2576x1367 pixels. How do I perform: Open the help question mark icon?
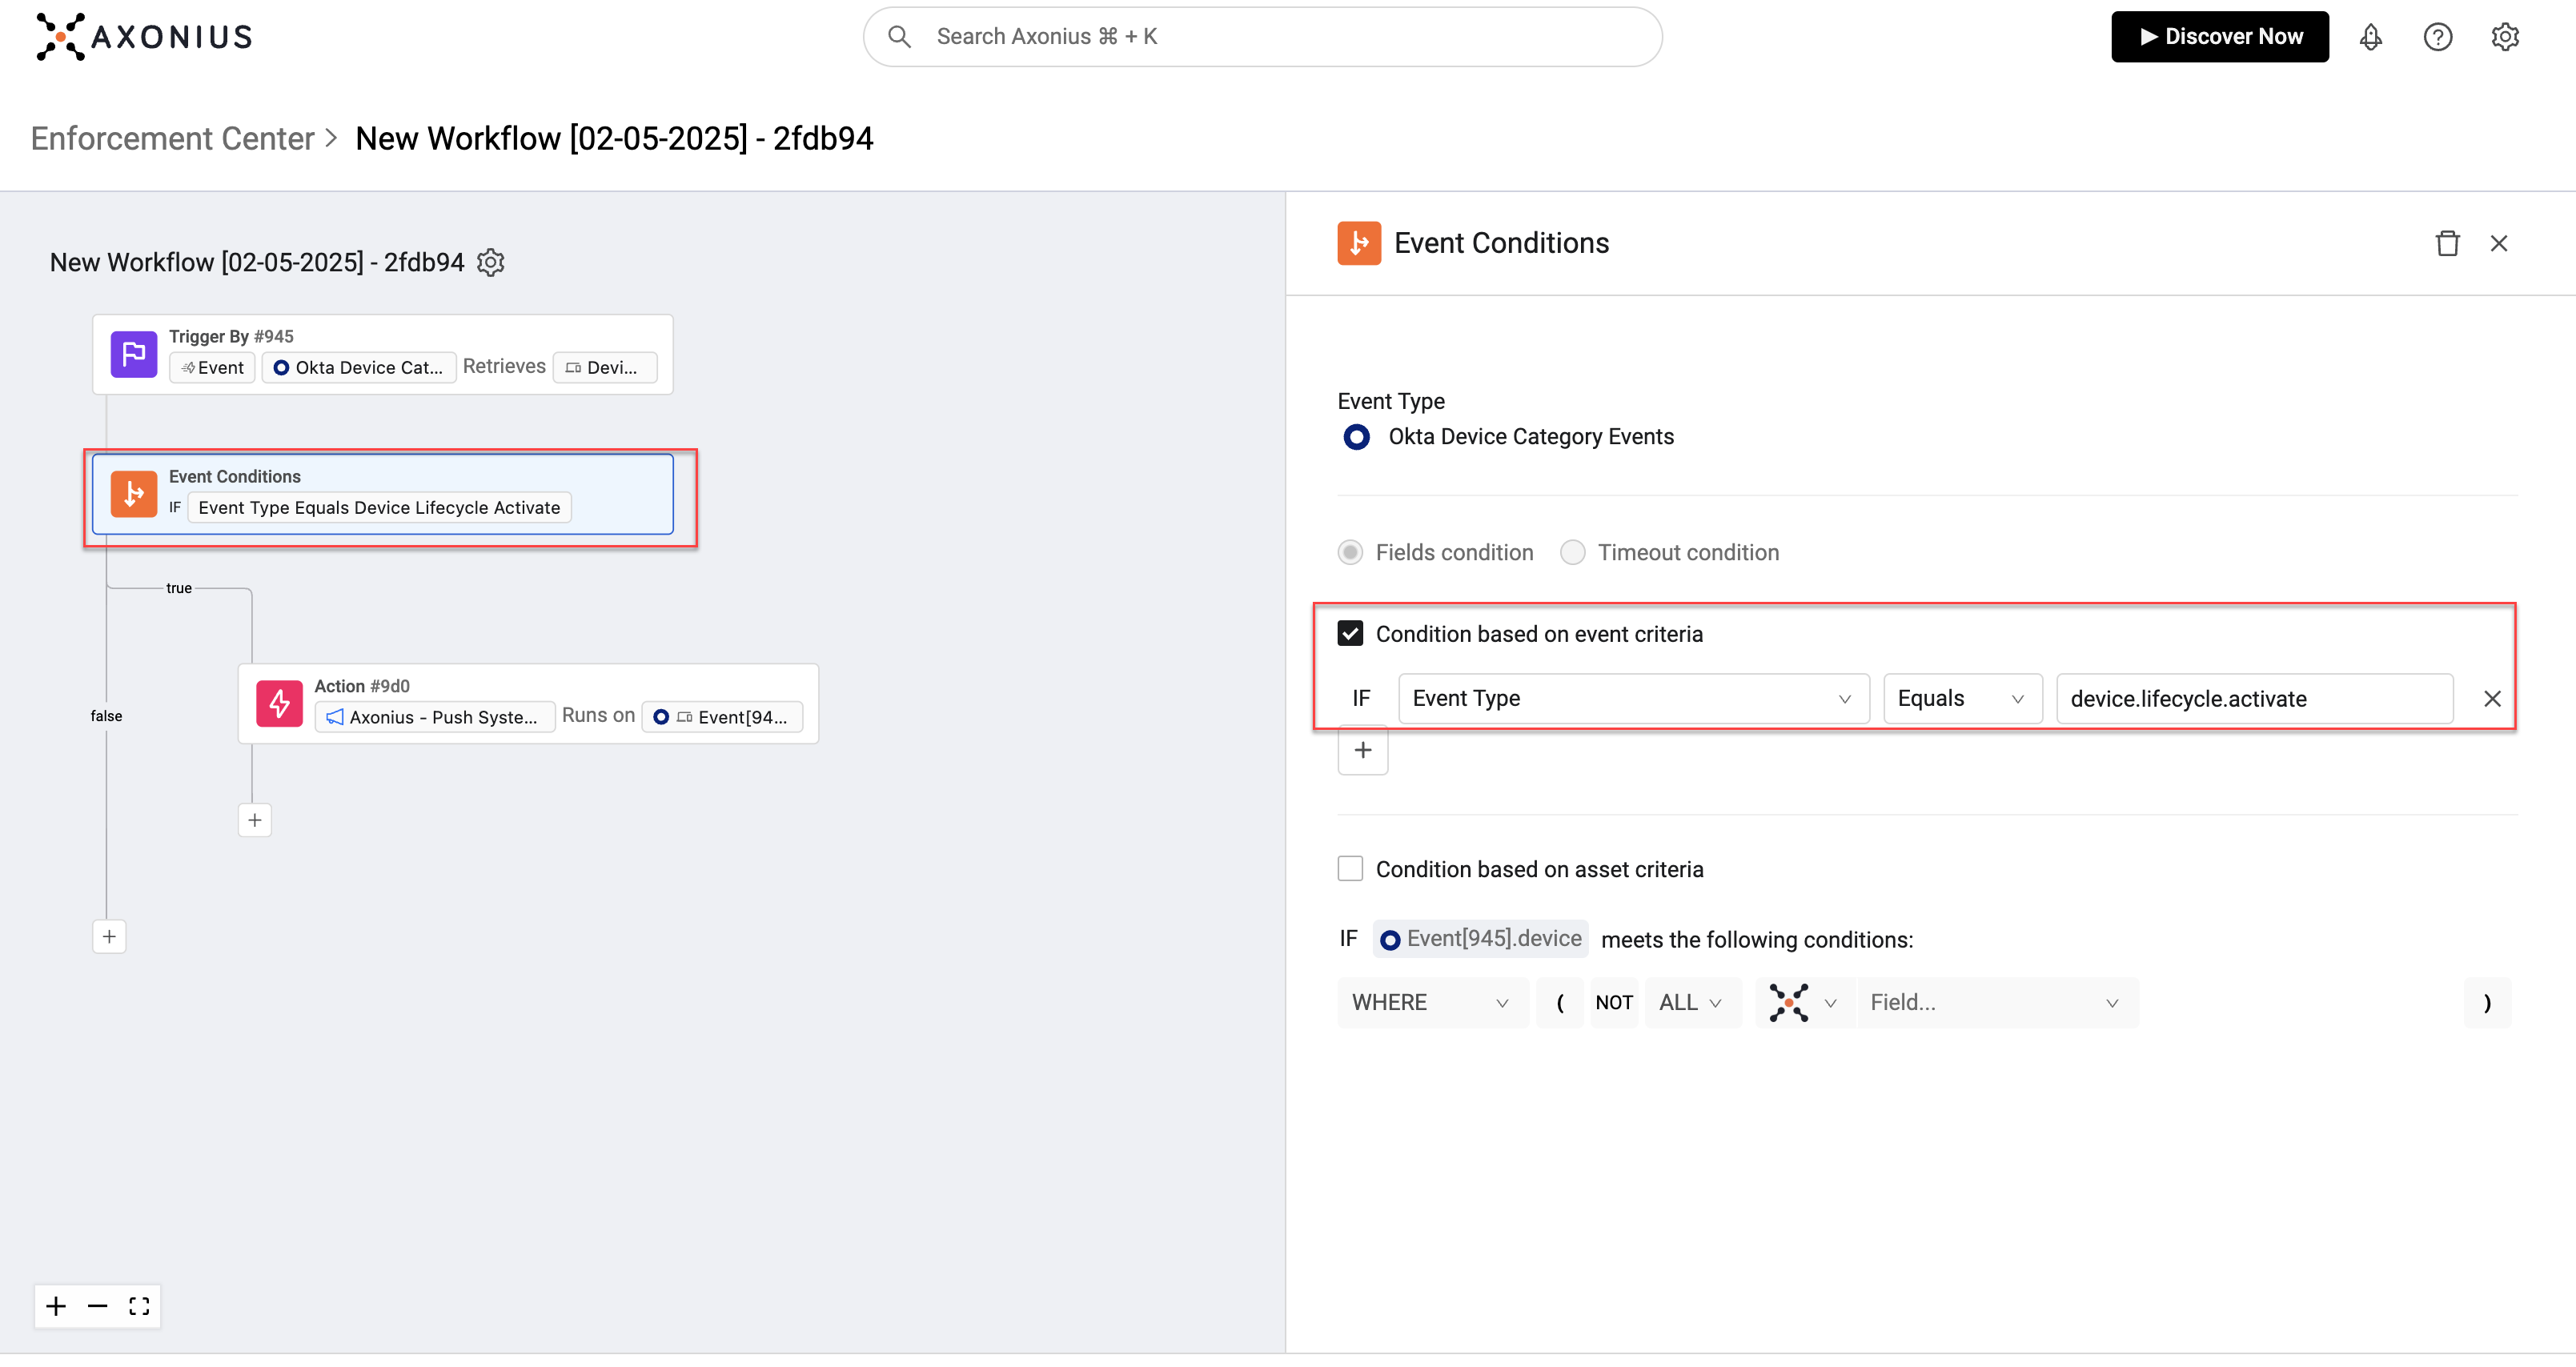click(x=2437, y=37)
